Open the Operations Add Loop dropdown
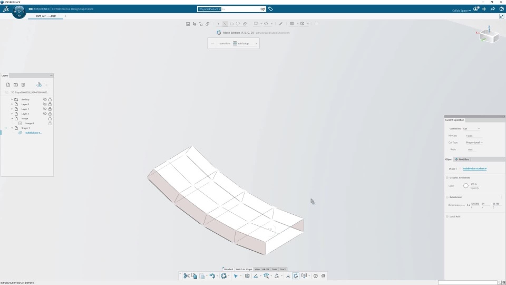 245,43
